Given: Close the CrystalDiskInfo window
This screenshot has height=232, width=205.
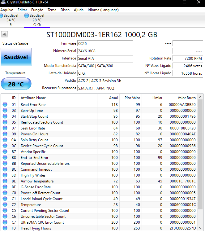Looking at the screenshot, I should [x=199, y=2].
